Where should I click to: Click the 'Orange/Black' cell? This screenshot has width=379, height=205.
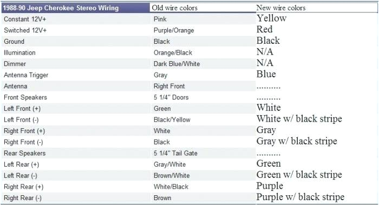(173, 52)
